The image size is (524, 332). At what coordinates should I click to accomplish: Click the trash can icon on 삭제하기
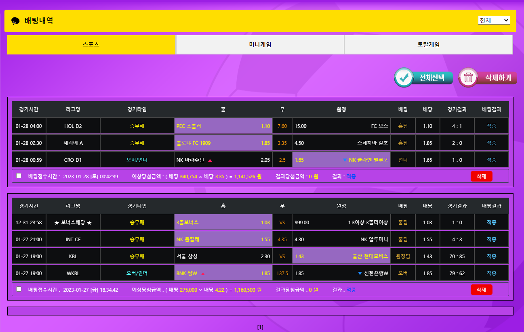(469, 78)
